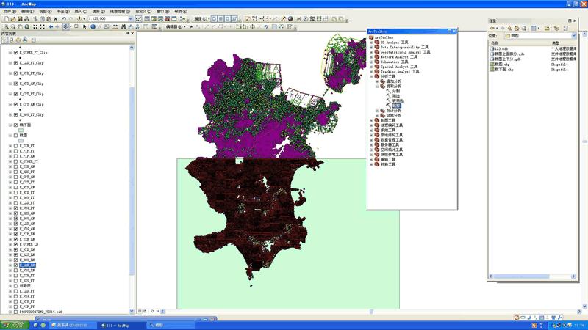Toggle visibility of 截下面 layer

point(15,125)
